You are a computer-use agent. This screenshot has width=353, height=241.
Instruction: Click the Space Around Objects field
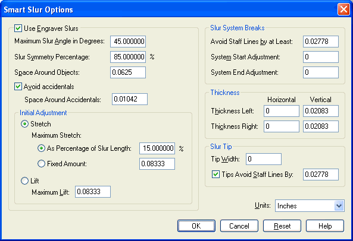(128, 72)
